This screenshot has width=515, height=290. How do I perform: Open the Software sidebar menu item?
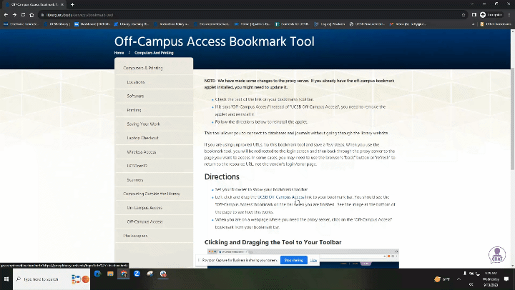tap(135, 96)
